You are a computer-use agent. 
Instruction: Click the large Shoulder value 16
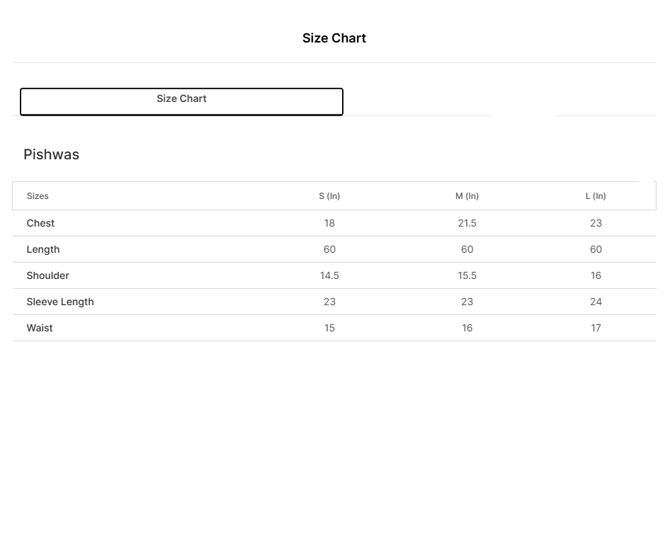pyautogui.click(x=596, y=275)
